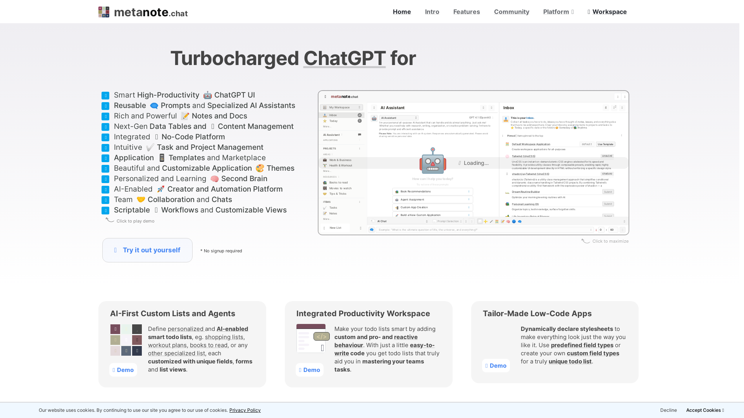Play demo icon for Smart High-Productivity ChatGPT UI
Screen dimensions: 744x418
coord(105,96)
